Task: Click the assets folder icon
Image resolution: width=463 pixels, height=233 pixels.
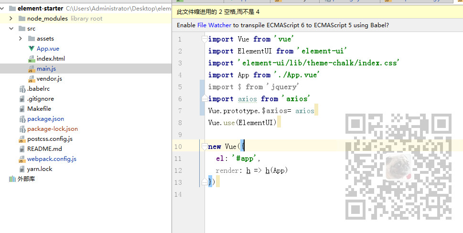Action: tap(32, 39)
